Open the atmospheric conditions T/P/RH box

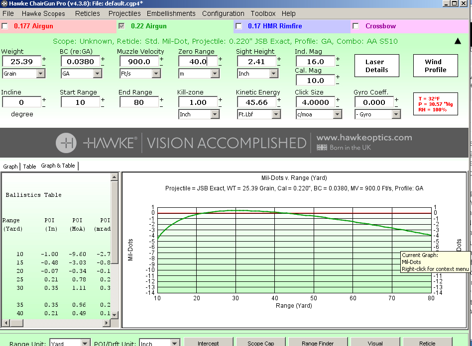tap(435, 104)
